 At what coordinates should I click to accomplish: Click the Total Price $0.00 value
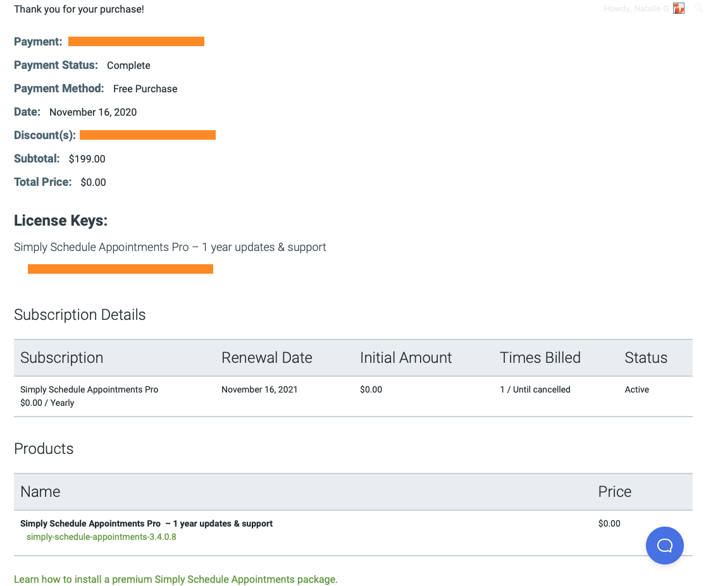click(x=93, y=182)
